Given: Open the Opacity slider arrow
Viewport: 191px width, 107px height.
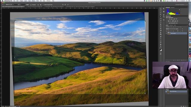Looking at the screenshot, I should click(x=182, y=29).
